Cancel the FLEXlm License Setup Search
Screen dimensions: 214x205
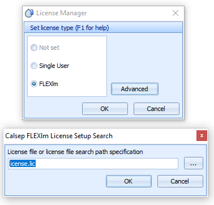pyautogui.click(x=180, y=181)
